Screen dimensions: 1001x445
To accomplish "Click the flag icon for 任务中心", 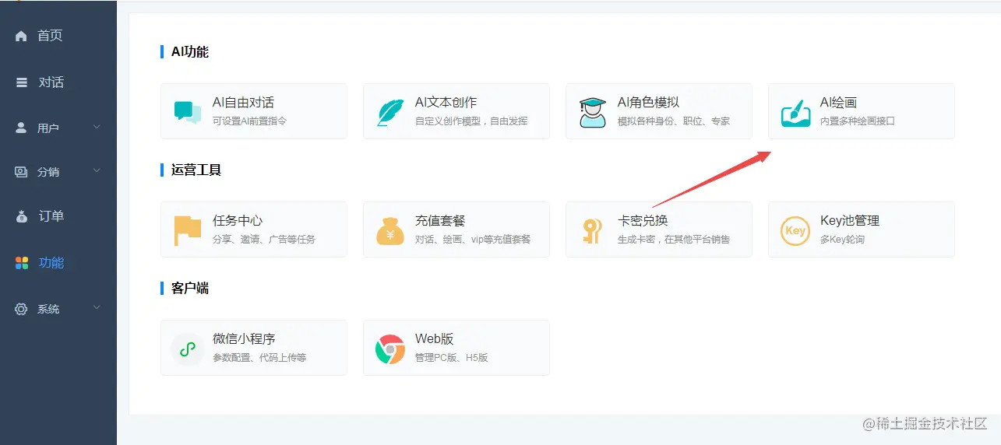I will (187, 230).
